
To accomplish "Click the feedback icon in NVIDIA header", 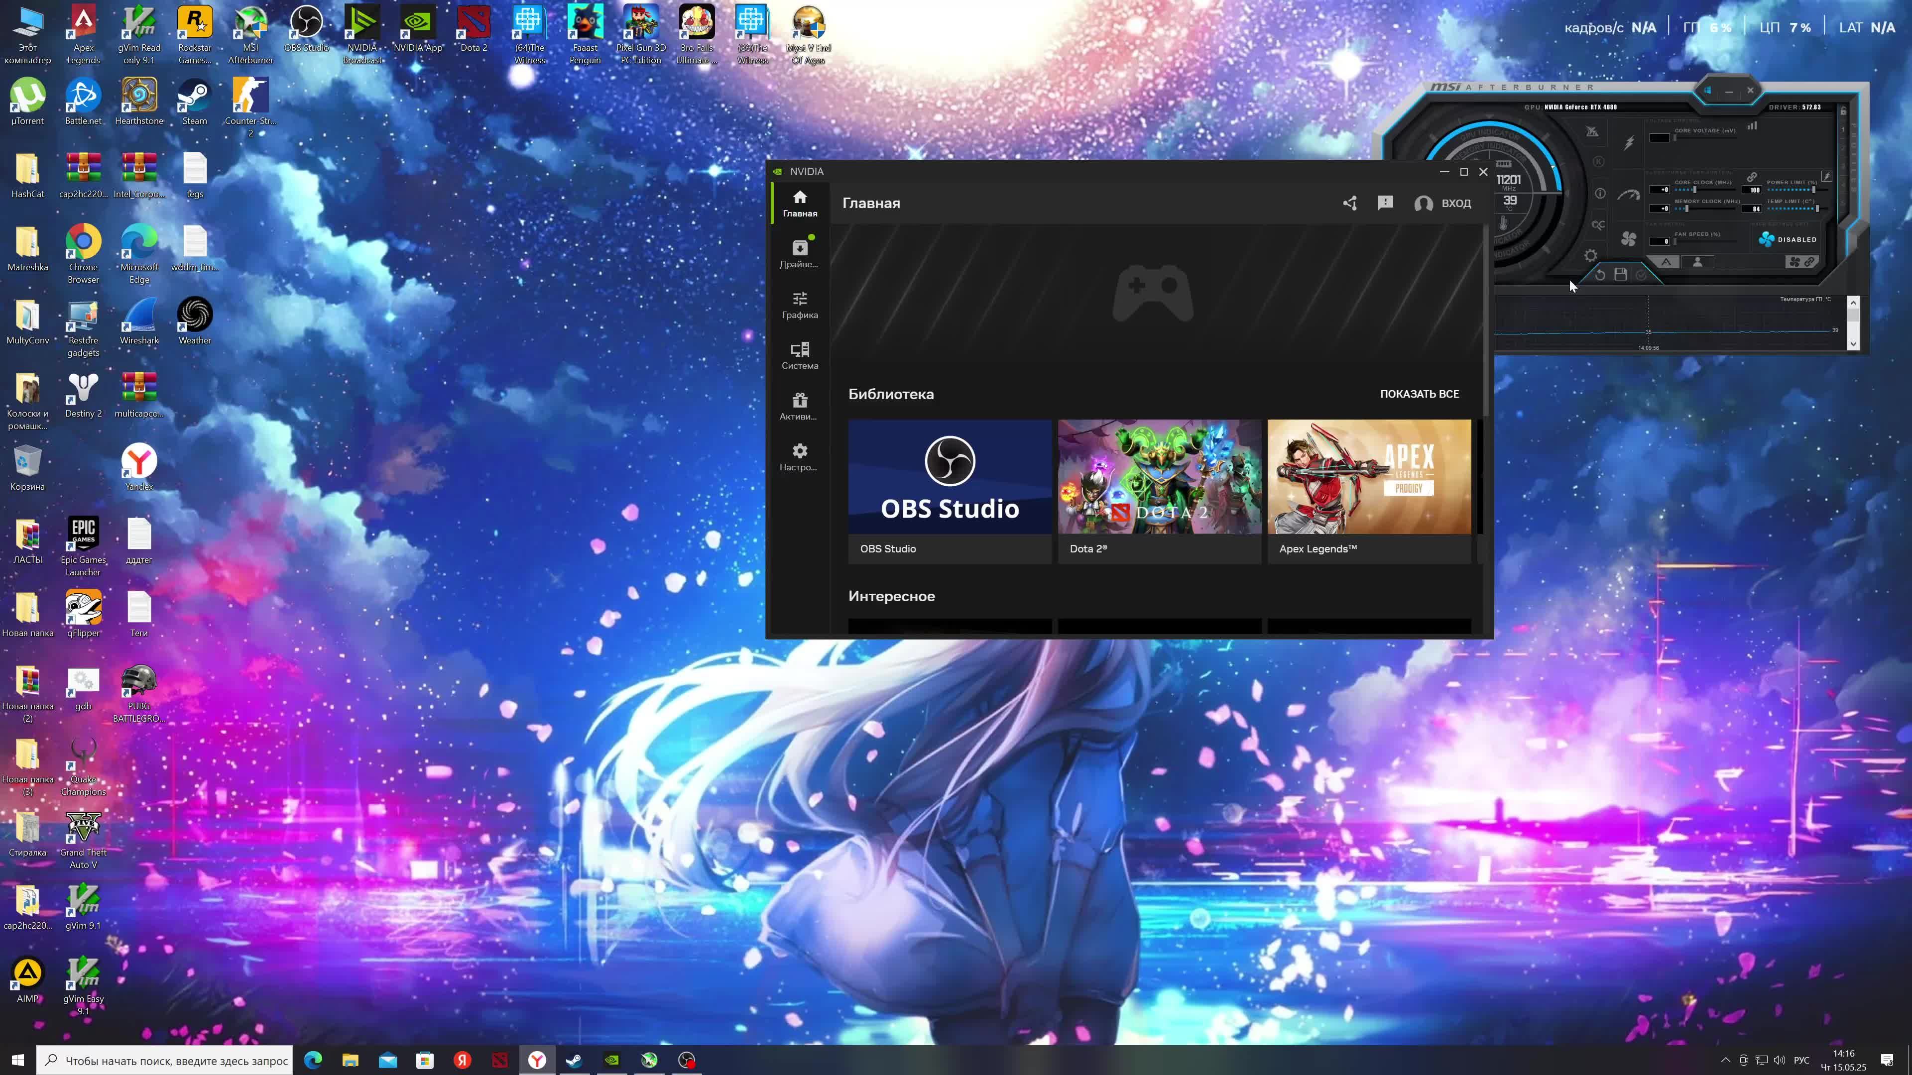I will coord(1385,203).
